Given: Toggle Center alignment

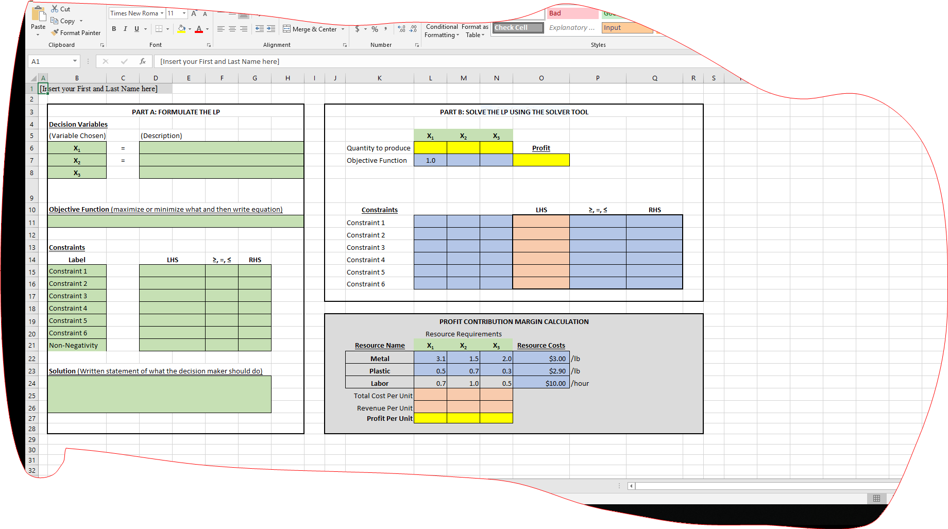Looking at the screenshot, I should 232,29.
